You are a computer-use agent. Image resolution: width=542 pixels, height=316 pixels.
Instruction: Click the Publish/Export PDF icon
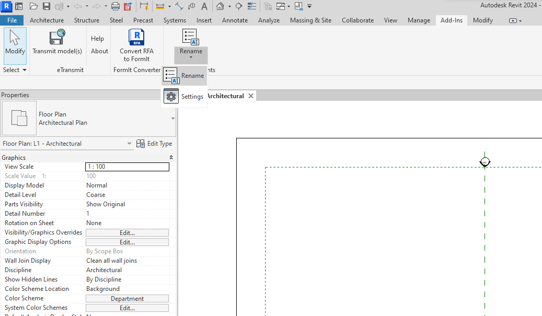click(x=128, y=6)
